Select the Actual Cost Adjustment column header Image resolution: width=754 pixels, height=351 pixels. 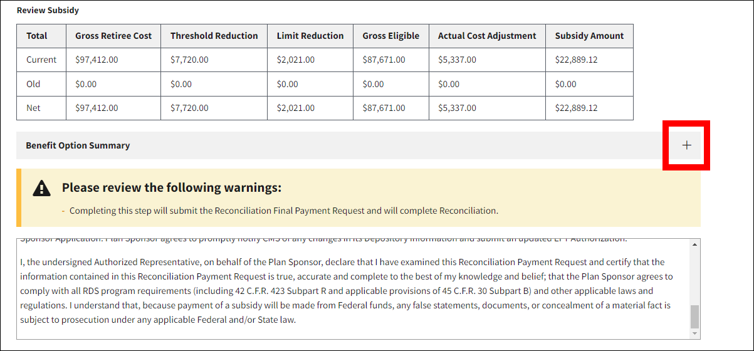486,36
